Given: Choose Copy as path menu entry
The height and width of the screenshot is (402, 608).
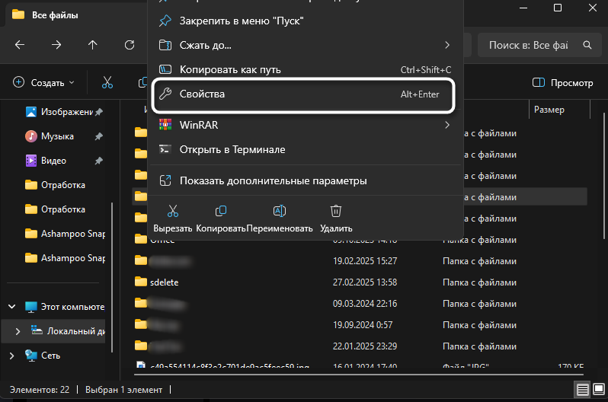Looking at the screenshot, I should click(305, 69).
